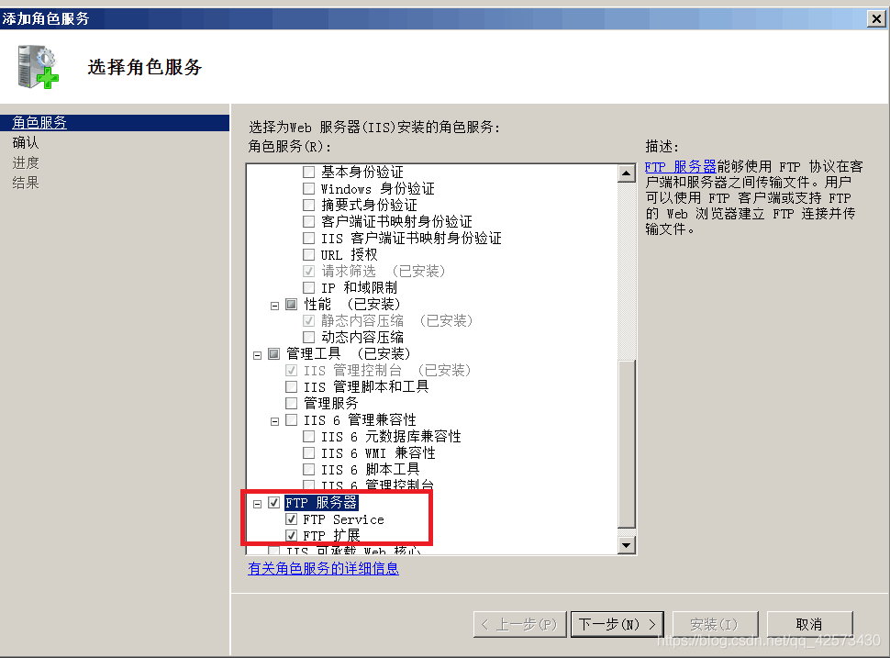The height and width of the screenshot is (658, 890).
Task: Collapse the 性能 tree node
Action: click(x=274, y=306)
